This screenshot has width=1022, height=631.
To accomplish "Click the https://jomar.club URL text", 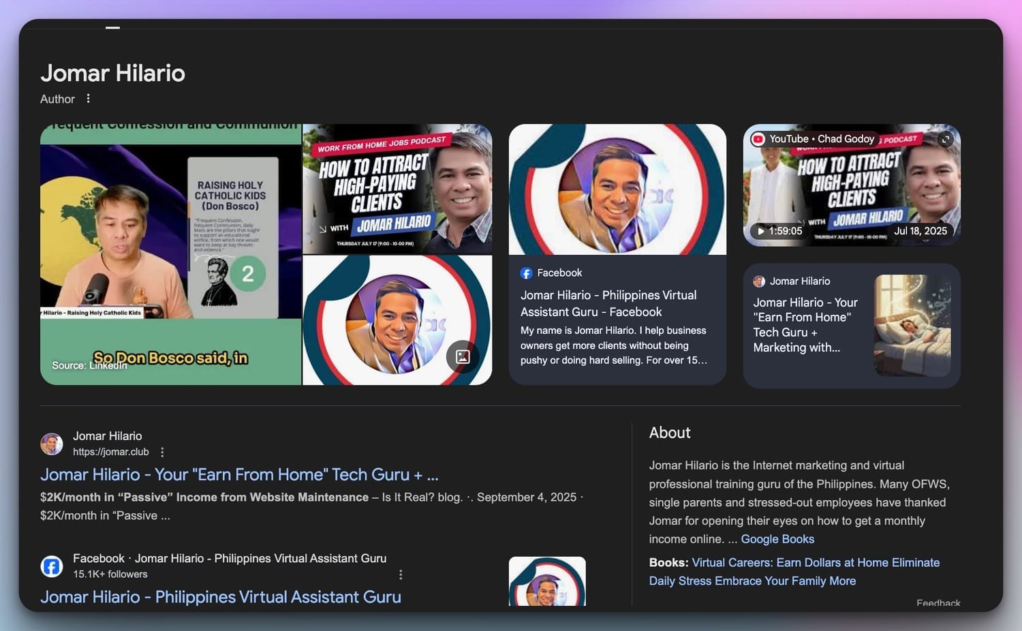I will click(x=111, y=452).
